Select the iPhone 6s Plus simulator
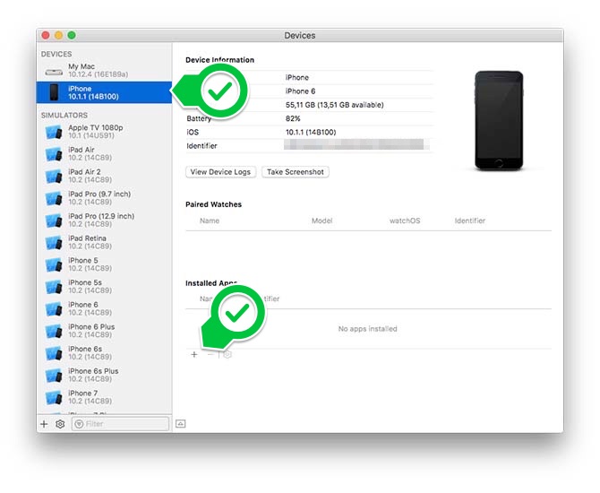The image size is (600, 493). coord(104,375)
